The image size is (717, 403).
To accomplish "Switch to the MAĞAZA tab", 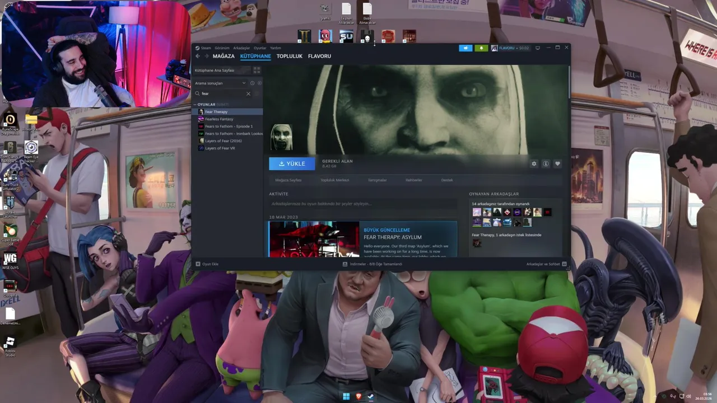I will (x=224, y=56).
